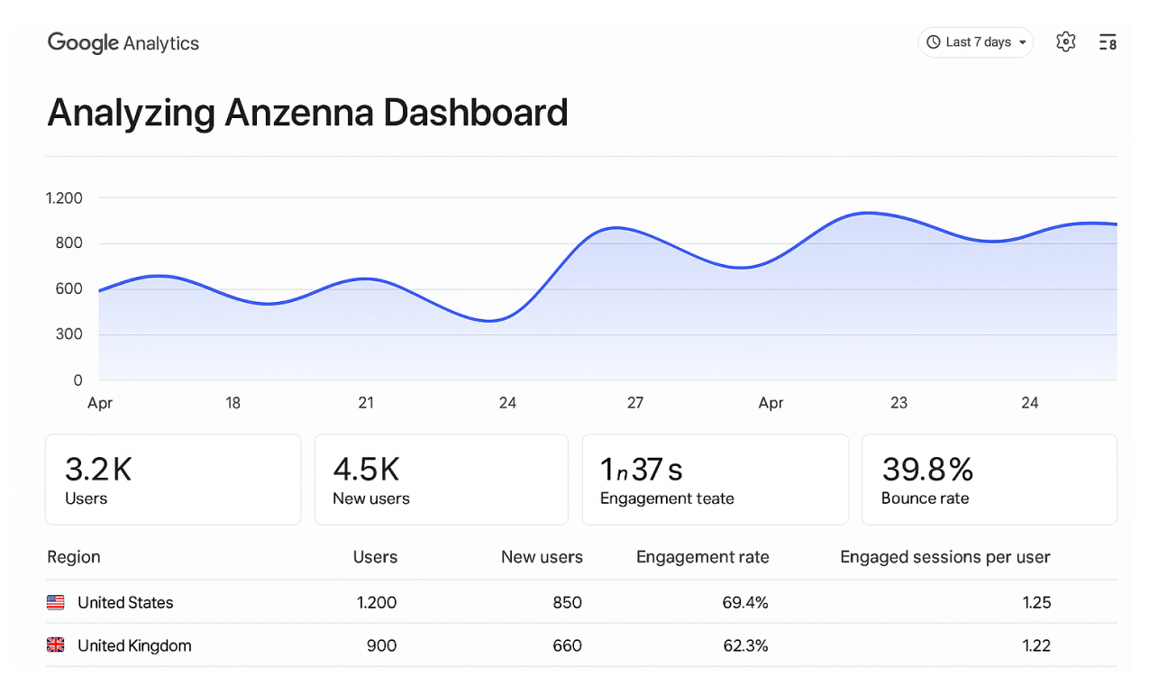Click the Analyzing Anzenna Dashboard title

click(307, 114)
